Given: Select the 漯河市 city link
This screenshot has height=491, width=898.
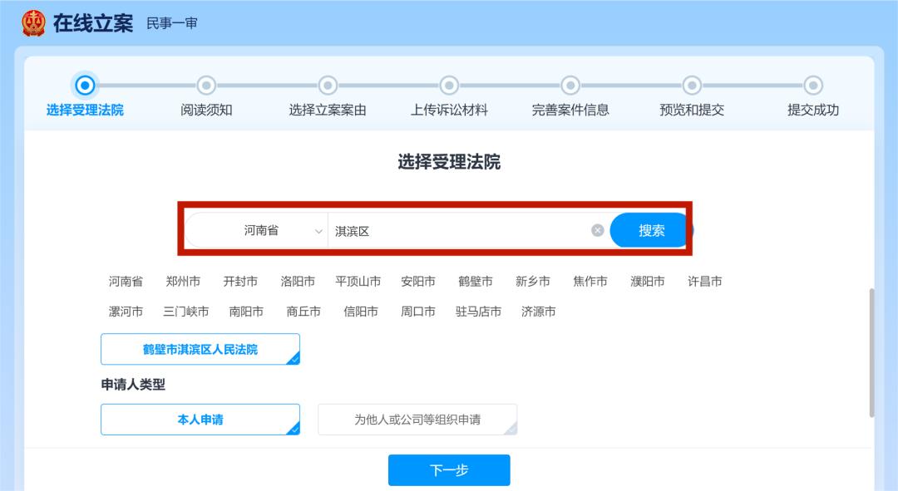Looking at the screenshot, I should [126, 312].
